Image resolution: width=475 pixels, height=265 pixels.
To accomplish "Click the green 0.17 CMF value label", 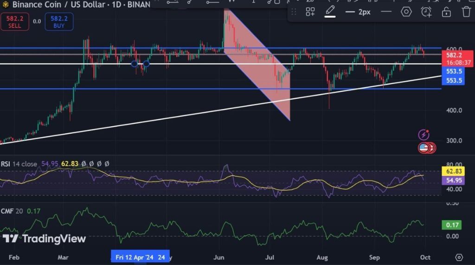I will click(x=452, y=225).
